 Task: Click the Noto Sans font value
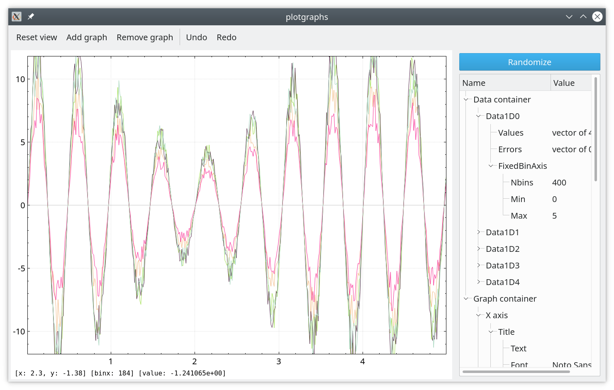(x=572, y=364)
